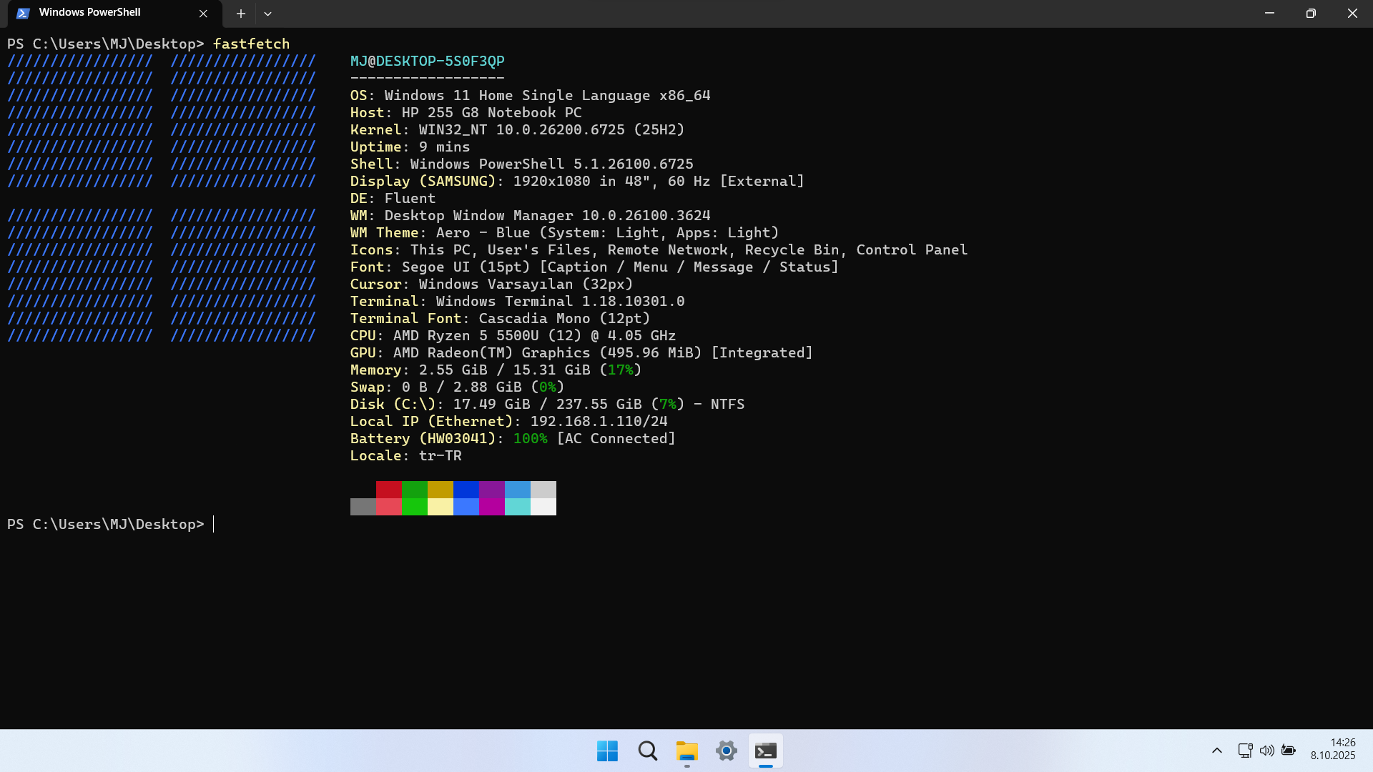Click the Memory 2.55 GiB line
Image resolution: width=1373 pixels, height=772 pixels.
pyautogui.click(x=496, y=370)
